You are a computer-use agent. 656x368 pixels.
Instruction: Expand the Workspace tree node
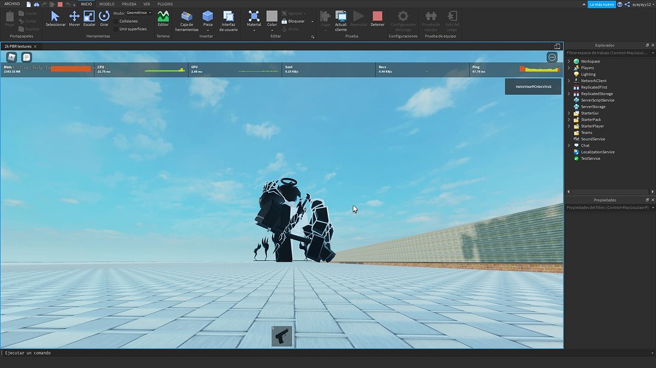(x=569, y=61)
